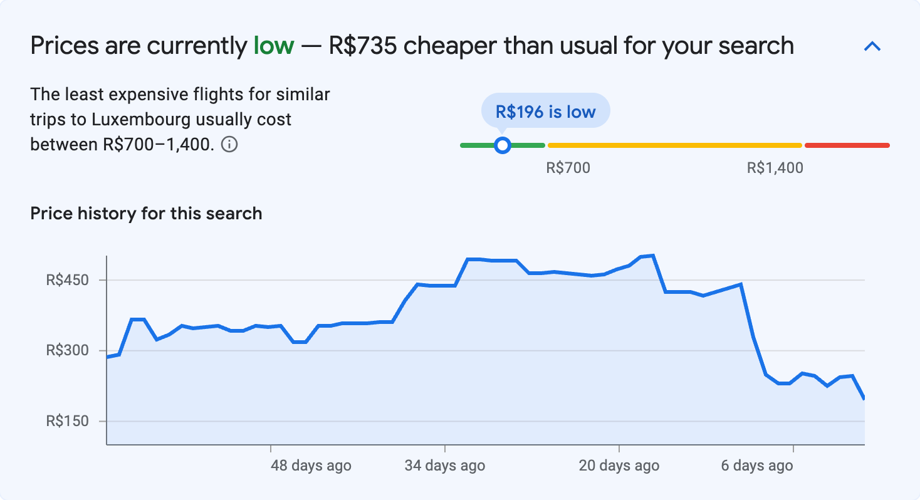
Task: Click the R$1,400 label on the price scale
Action: point(775,167)
